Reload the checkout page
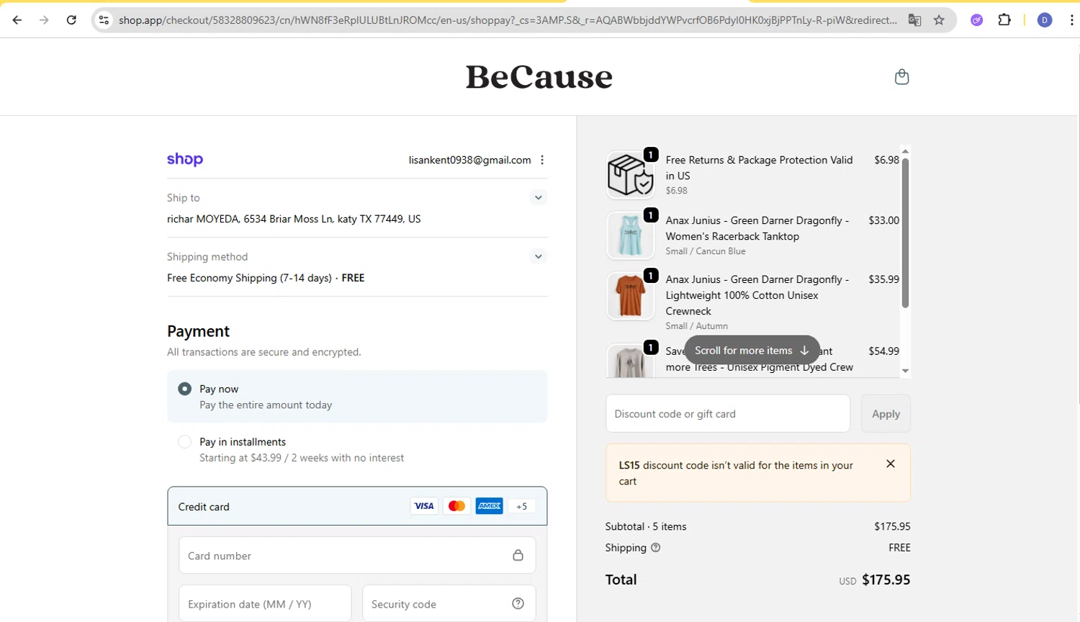The image size is (1080, 622). pos(71,20)
